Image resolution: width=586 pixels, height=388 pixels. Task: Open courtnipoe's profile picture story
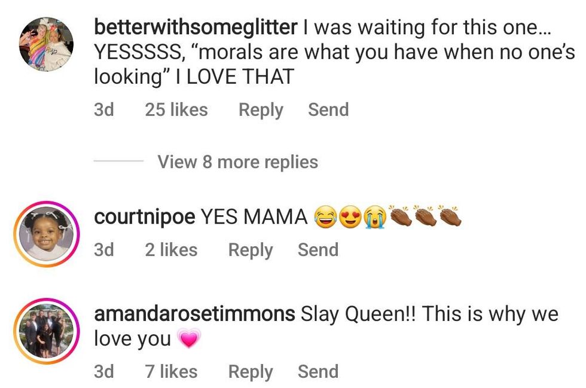[46, 233]
